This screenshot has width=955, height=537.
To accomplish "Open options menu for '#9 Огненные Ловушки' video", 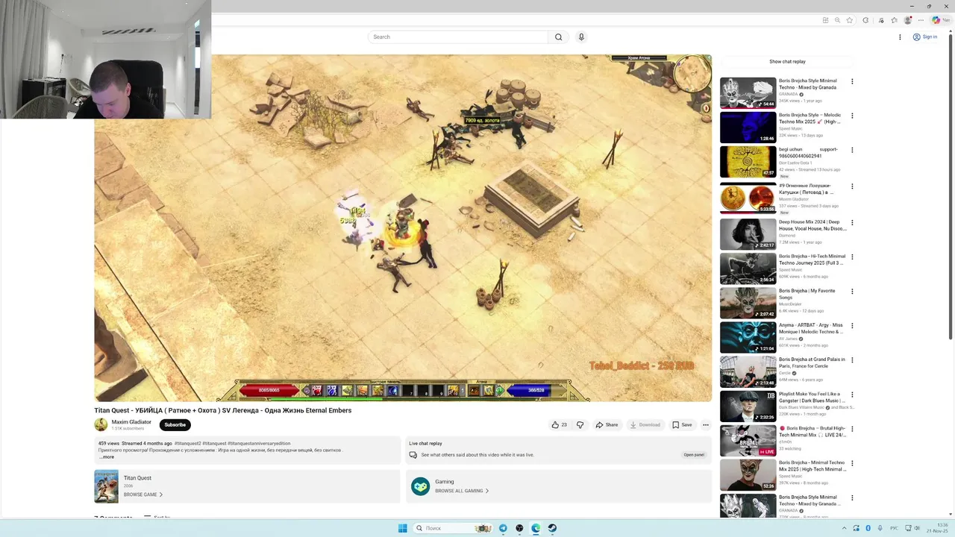I will pos(852,186).
